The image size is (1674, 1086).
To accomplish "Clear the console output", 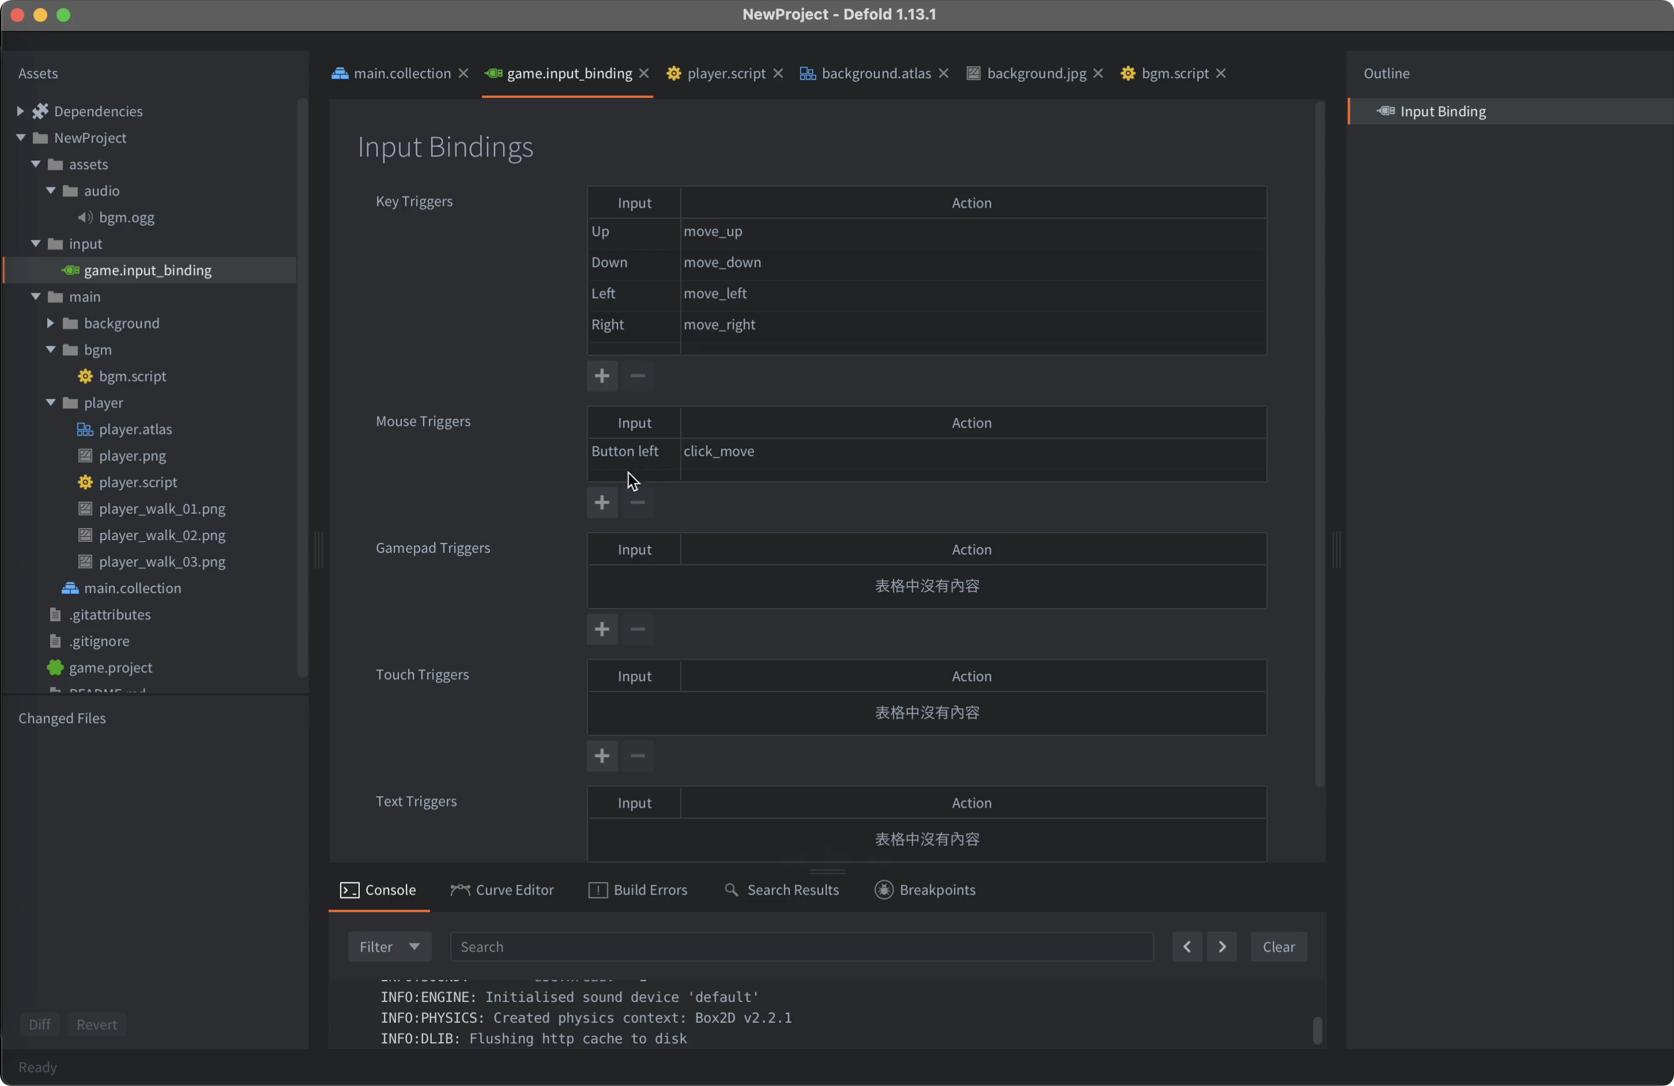I will [x=1279, y=947].
